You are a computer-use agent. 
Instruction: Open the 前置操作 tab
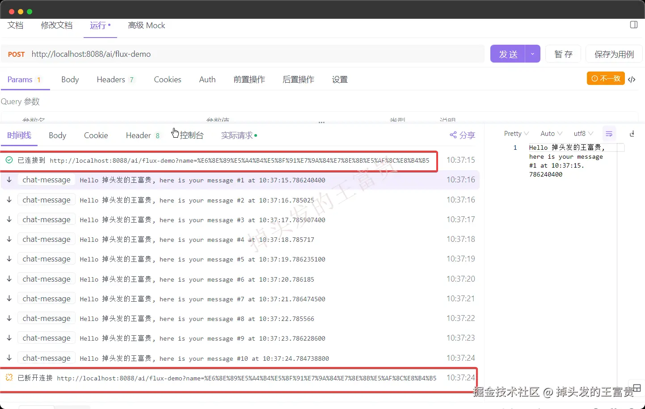pyautogui.click(x=249, y=80)
